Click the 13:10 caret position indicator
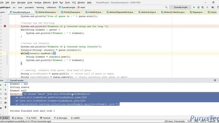The width and height of the screenshot is (219, 123). (x=190, y=121)
